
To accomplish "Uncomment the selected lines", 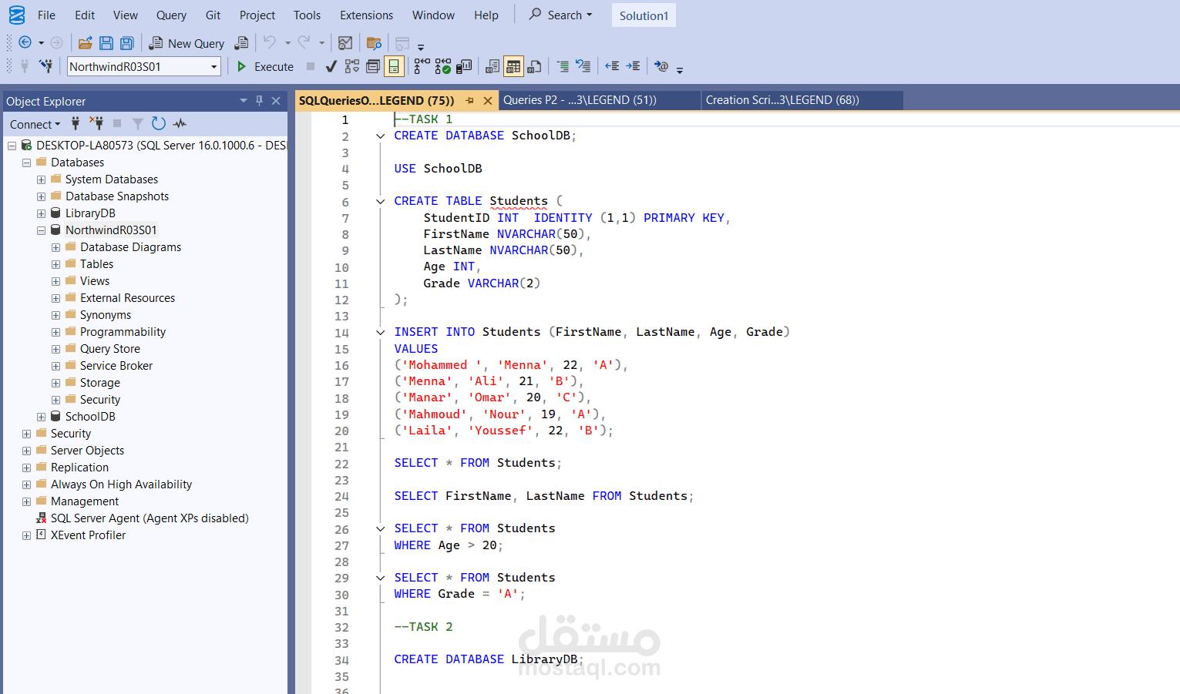I will coord(583,66).
